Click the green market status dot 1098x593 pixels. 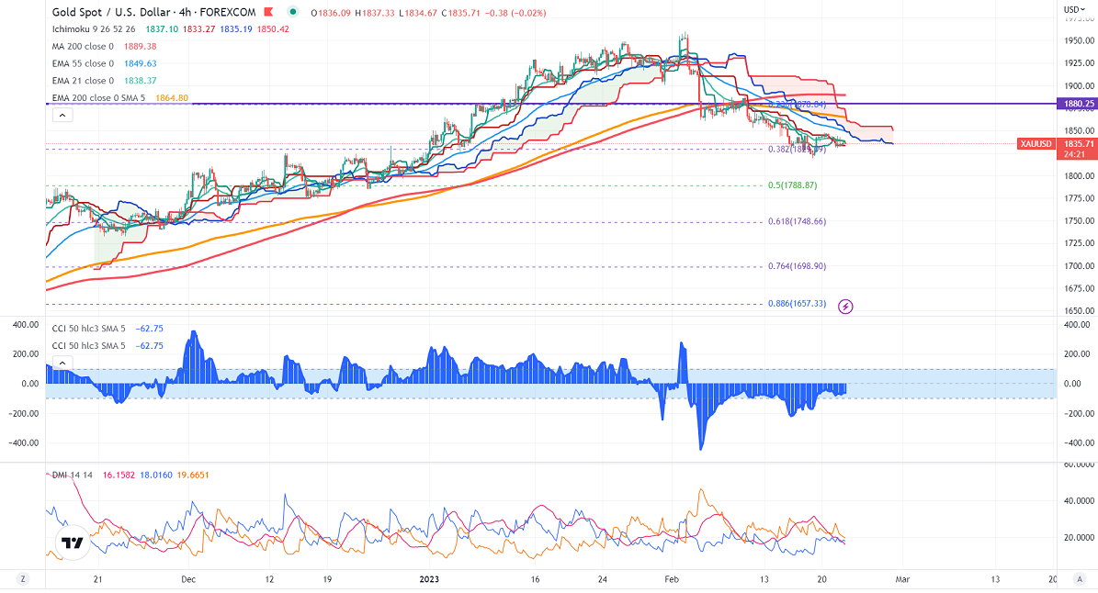click(293, 12)
